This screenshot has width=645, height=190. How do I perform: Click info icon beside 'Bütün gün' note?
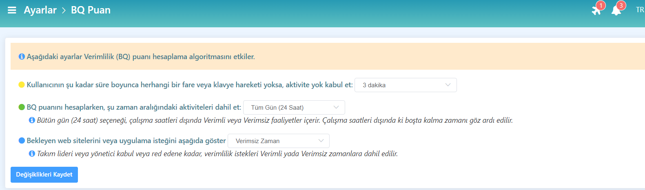32,120
